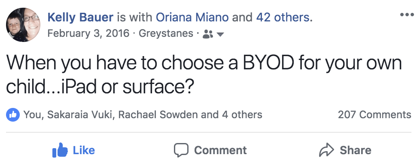Click the '4 others' reactions text

[242, 115]
